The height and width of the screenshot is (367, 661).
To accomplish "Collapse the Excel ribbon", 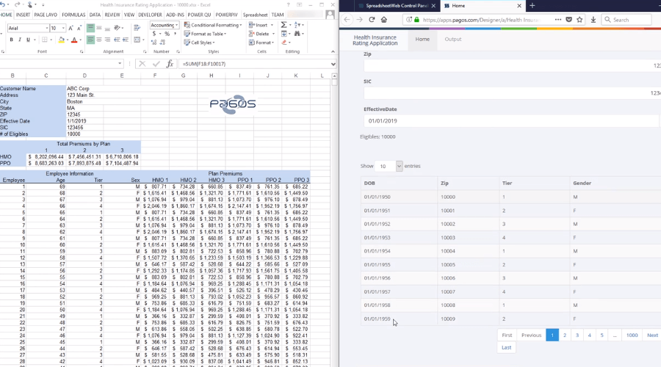I will tap(333, 51).
